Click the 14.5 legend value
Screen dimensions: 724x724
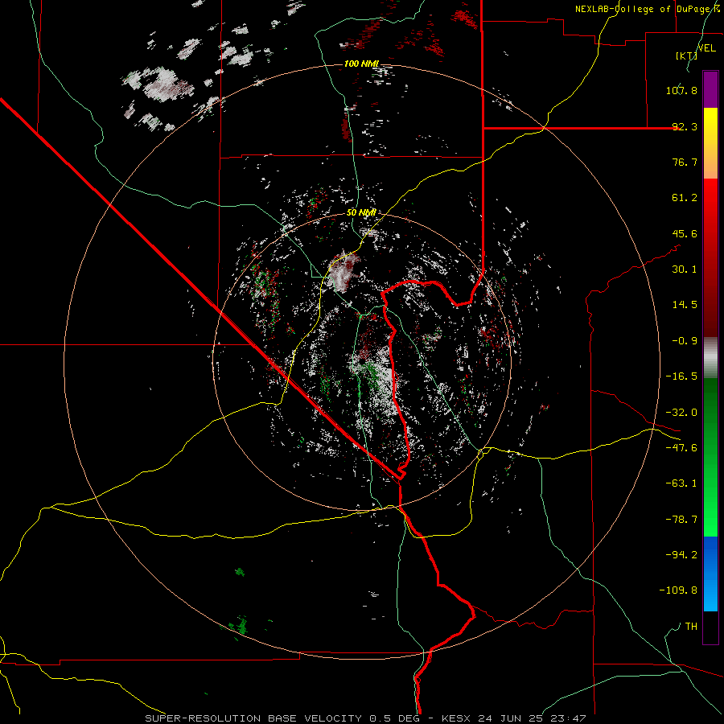(x=685, y=305)
